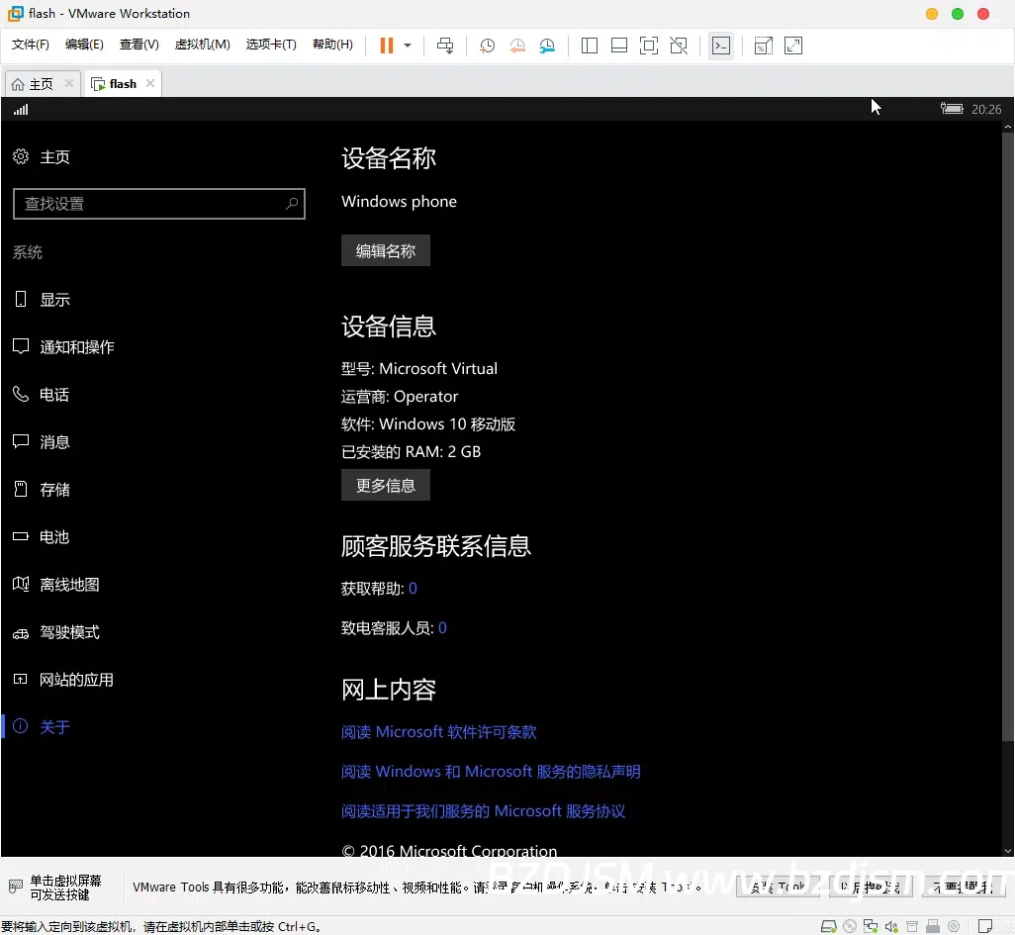The width and height of the screenshot is (1015, 935).
Task: Click the search magnifier in the settings box
Action: pos(292,203)
